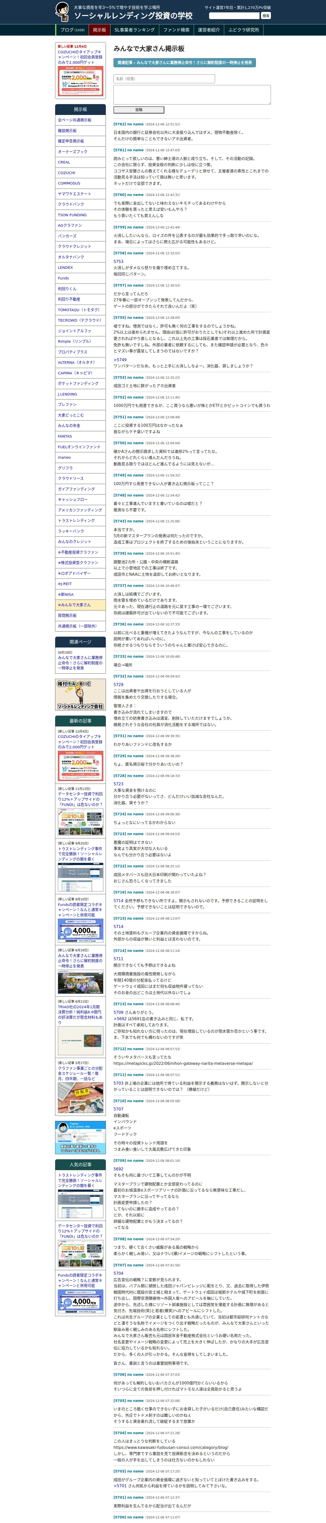Open ※新NISA board link
Screen dimensions: 326x1523
coord(80,594)
